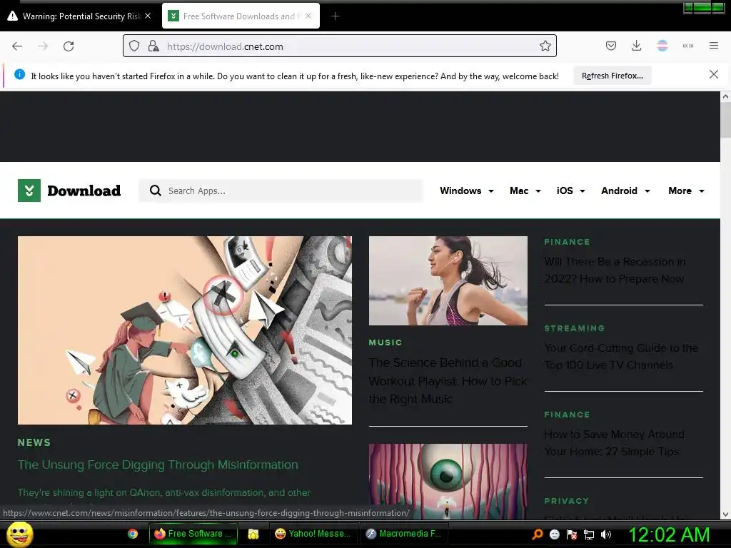Image resolution: width=731 pixels, height=548 pixels.
Task: Open the smiley face start button
Action: (x=20, y=534)
